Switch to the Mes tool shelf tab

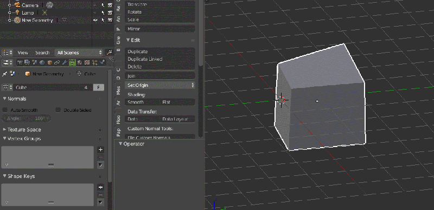(x=118, y=90)
